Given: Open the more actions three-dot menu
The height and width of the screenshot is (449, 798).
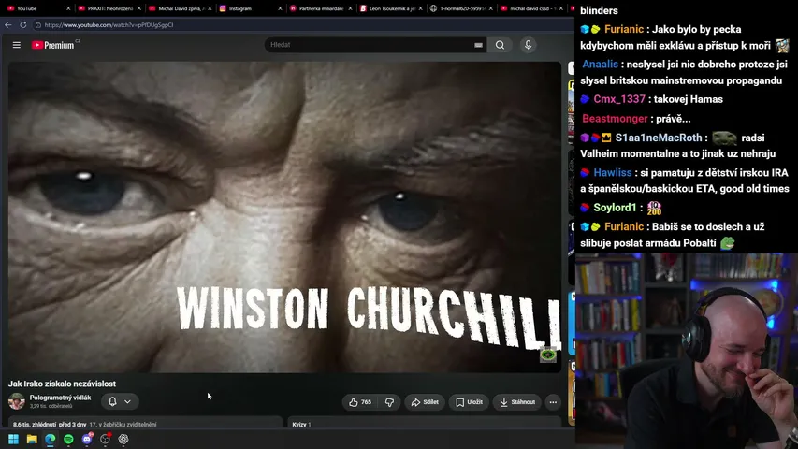Looking at the screenshot, I should (553, 402).
